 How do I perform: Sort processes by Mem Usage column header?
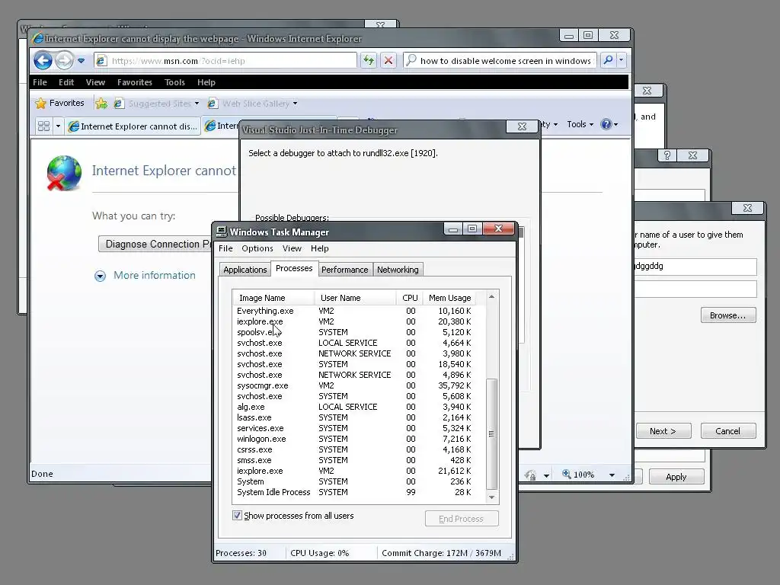tap(449, 298)
